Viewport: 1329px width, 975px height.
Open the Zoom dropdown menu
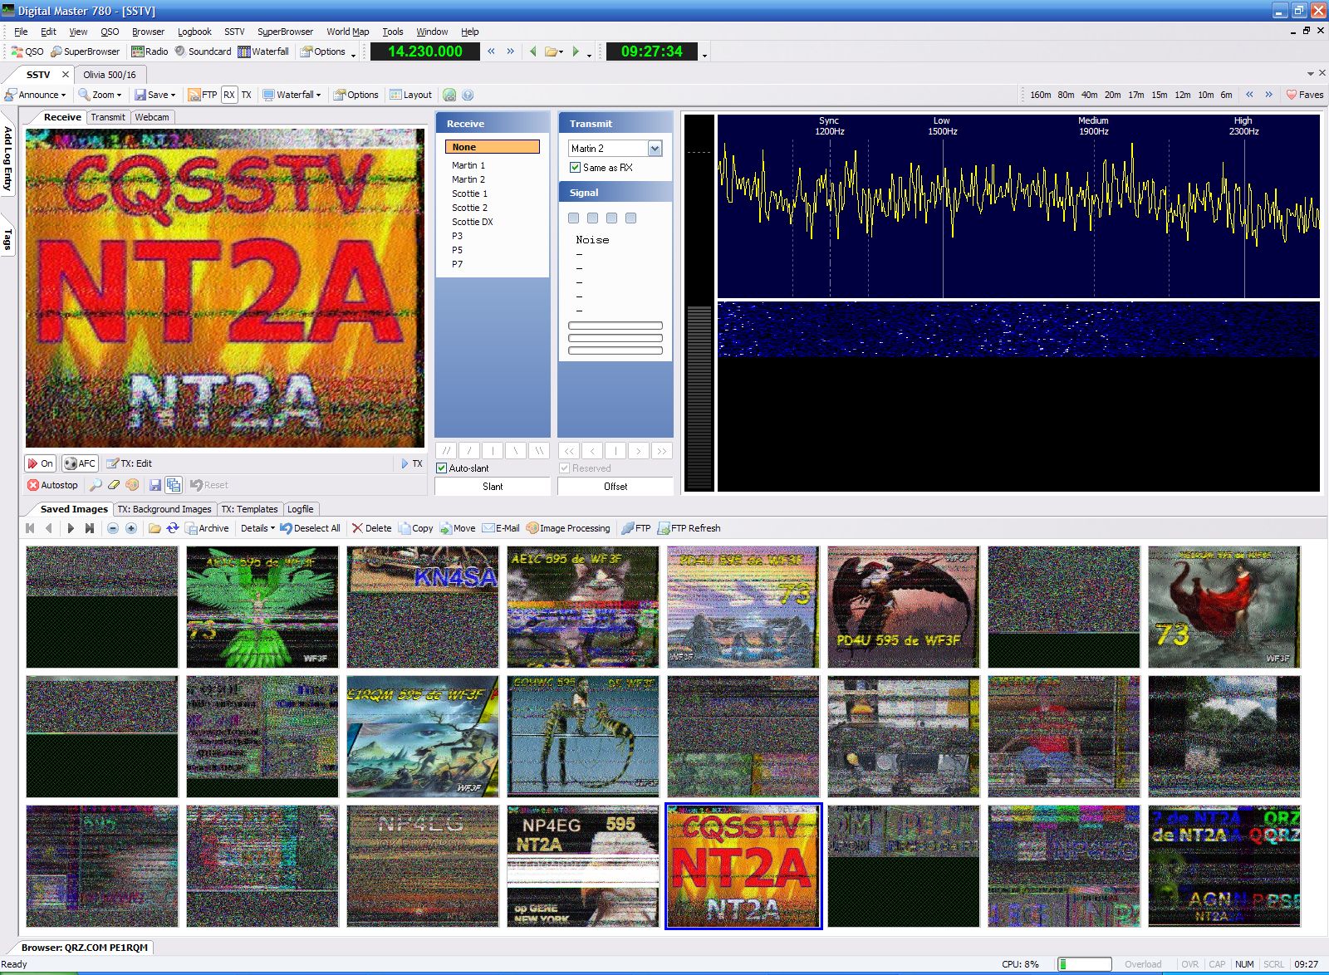[x=101, y=95]
